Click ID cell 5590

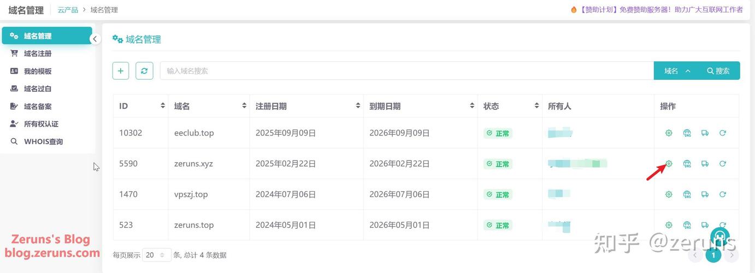tap(128, 163)
